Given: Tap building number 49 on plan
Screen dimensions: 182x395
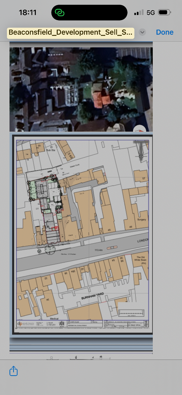Looking at the screenshot, I should pos(130,227).
